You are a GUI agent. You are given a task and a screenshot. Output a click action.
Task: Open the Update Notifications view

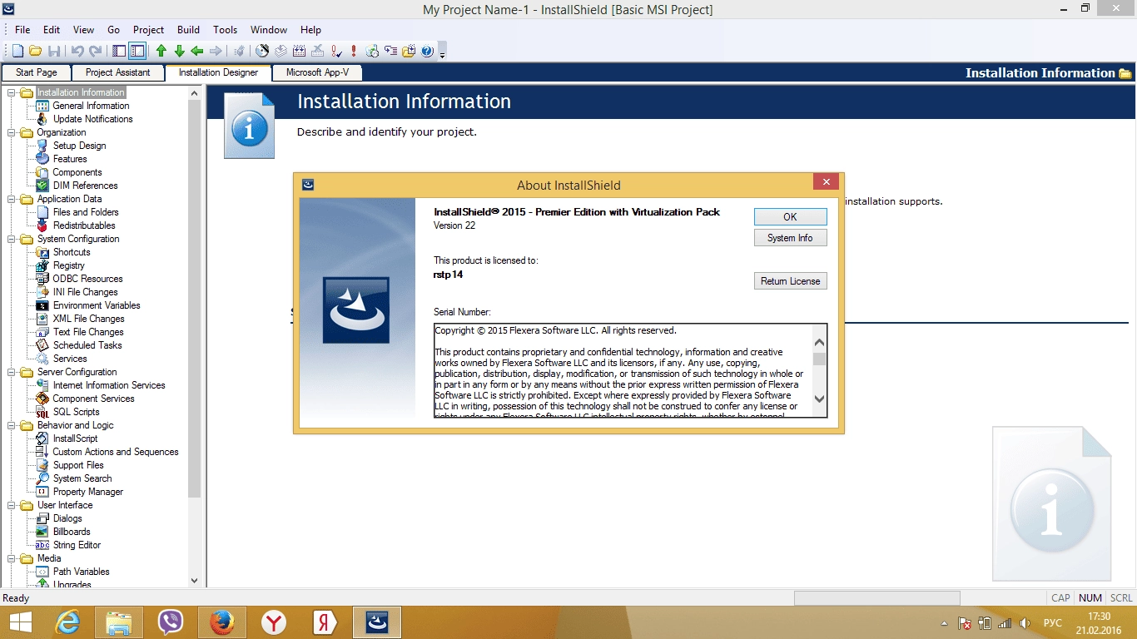(92, 119)
